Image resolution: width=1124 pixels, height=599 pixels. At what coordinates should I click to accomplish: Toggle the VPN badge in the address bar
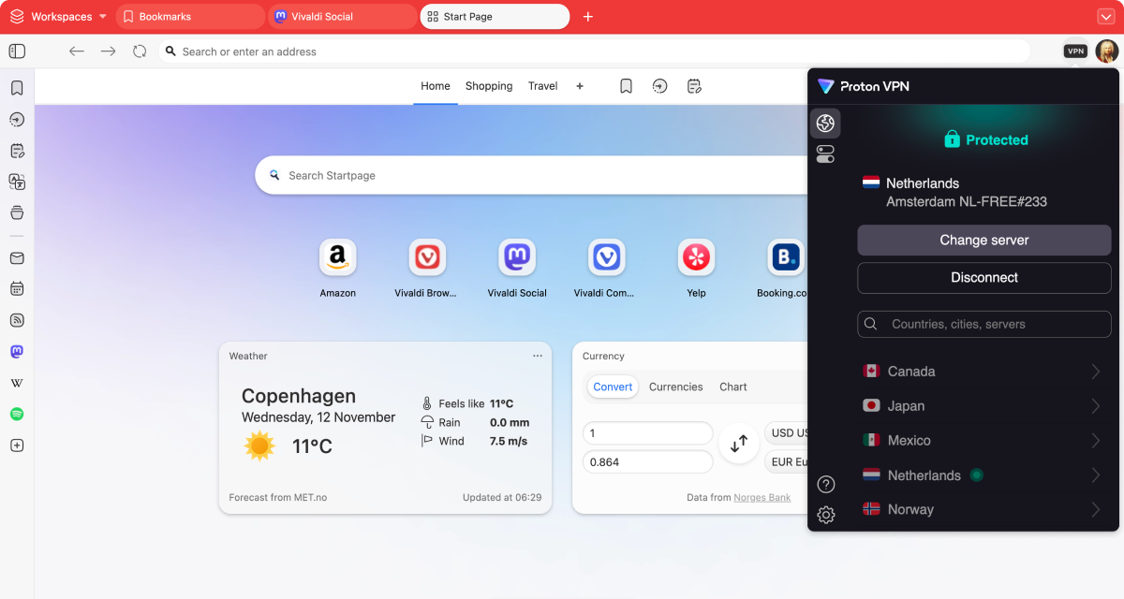click(x=1074, y=51)
